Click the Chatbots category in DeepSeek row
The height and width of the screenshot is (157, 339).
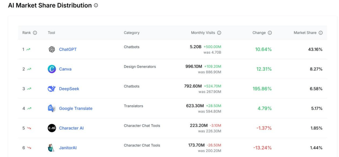point(132,86)
